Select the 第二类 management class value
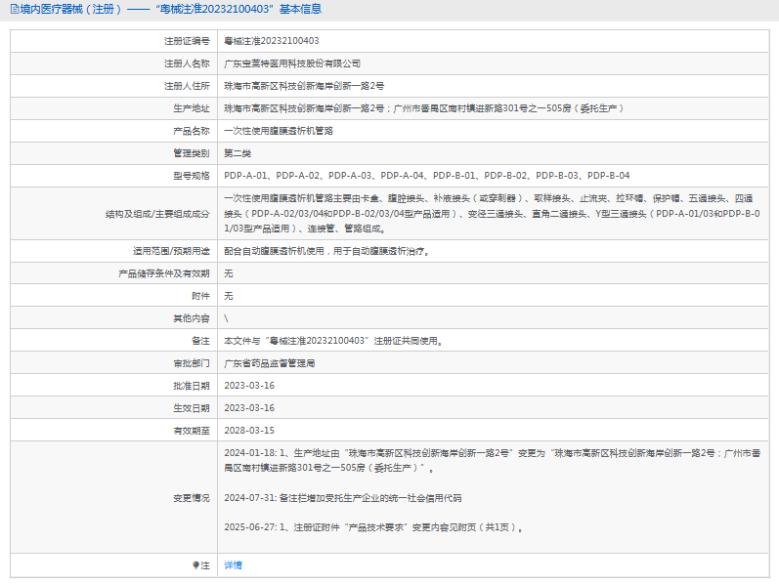The width and height of the screenshot is (779, 584). (x=238, y=153)
